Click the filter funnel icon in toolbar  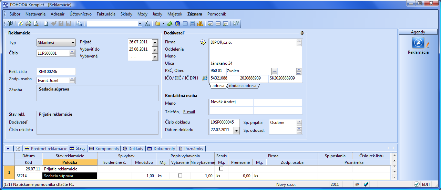click(x=147, y=24)
